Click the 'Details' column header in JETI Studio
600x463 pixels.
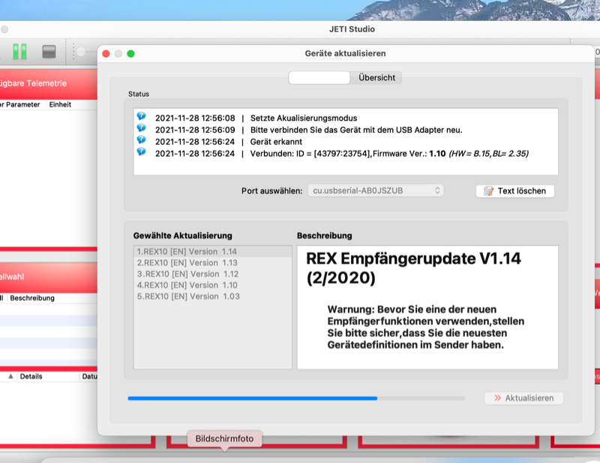click(31, 377)
